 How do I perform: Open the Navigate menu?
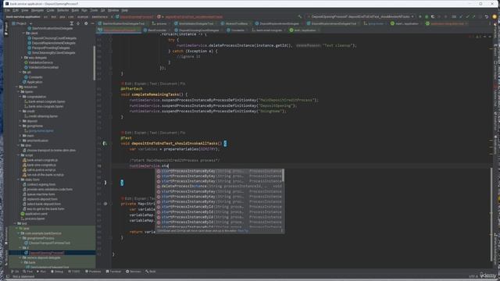[37, 10]
